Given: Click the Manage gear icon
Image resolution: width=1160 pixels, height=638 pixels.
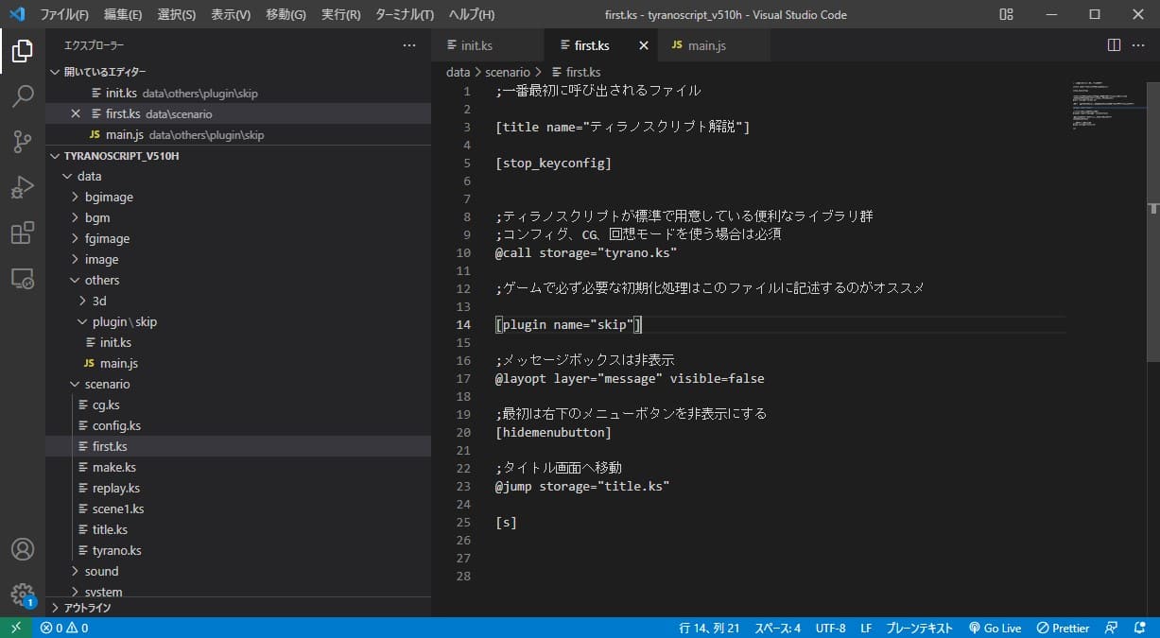Looking at the screenshot, I should click(22, 595).
